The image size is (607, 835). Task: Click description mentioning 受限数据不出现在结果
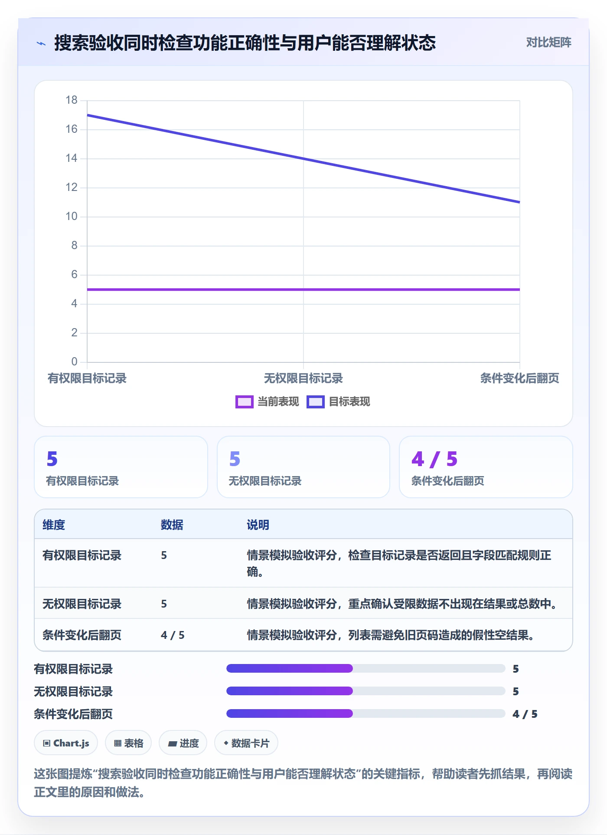[x=402, y=604]
